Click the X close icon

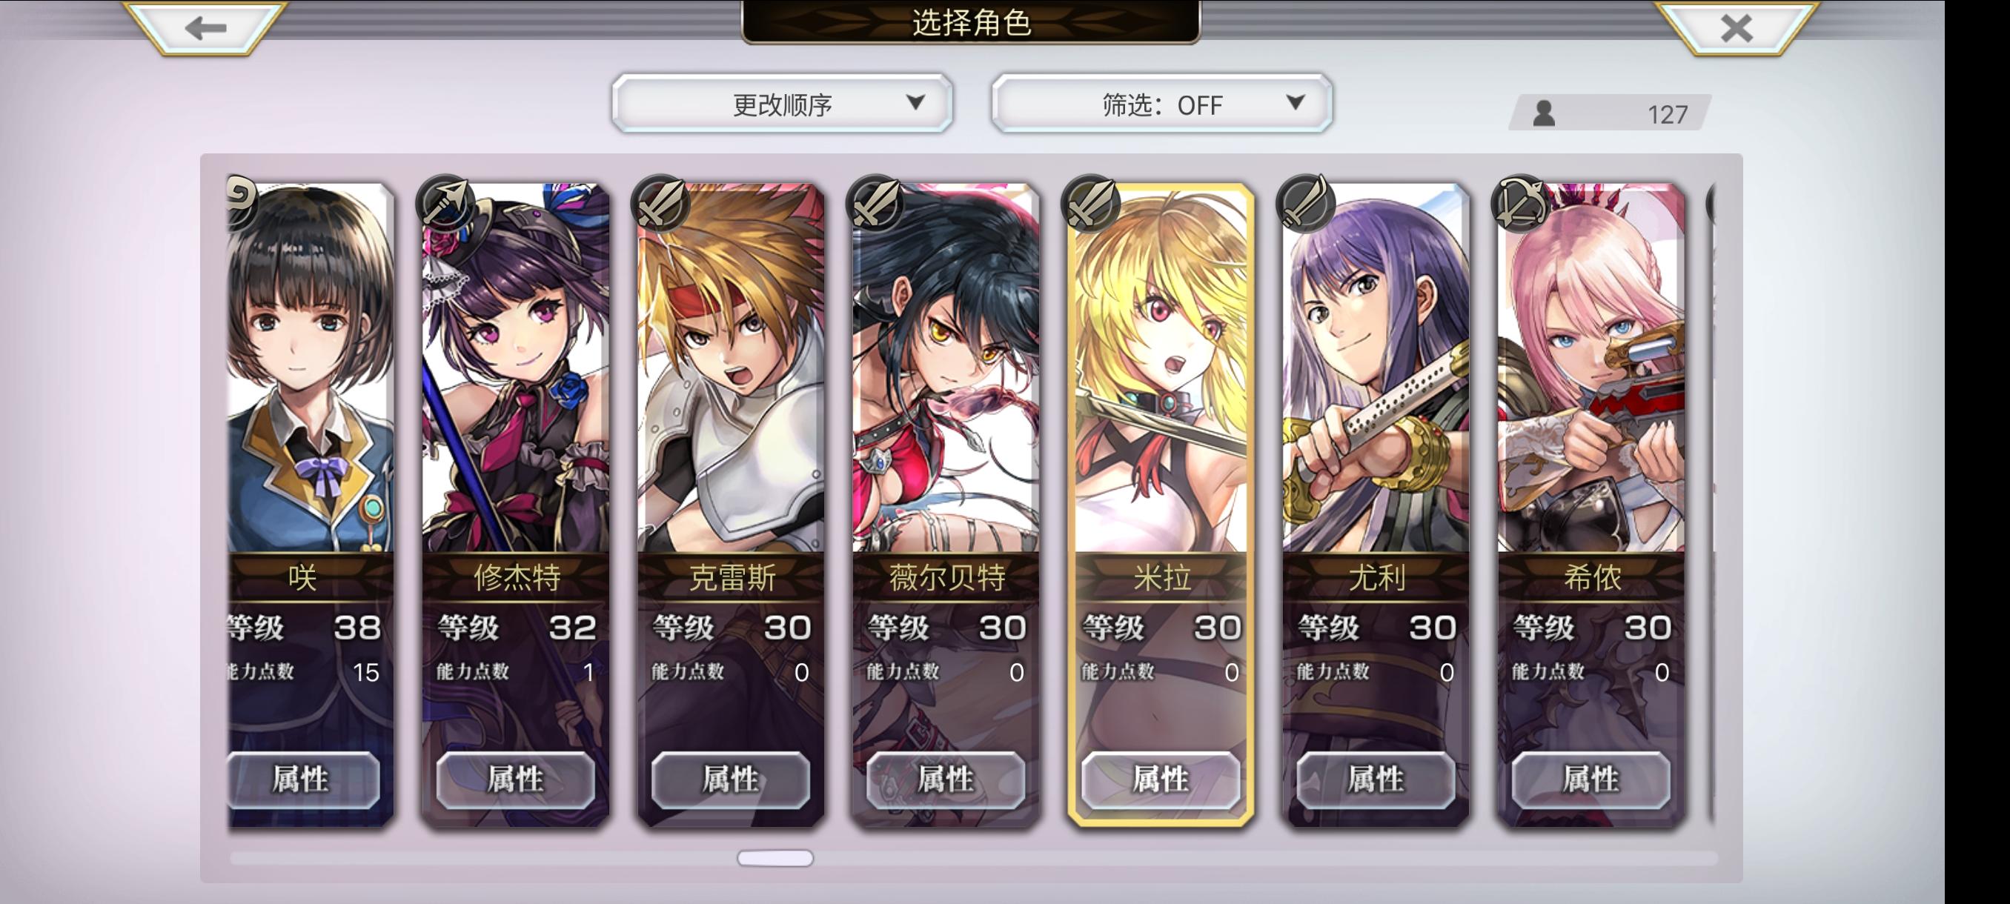click(1736, 28)
